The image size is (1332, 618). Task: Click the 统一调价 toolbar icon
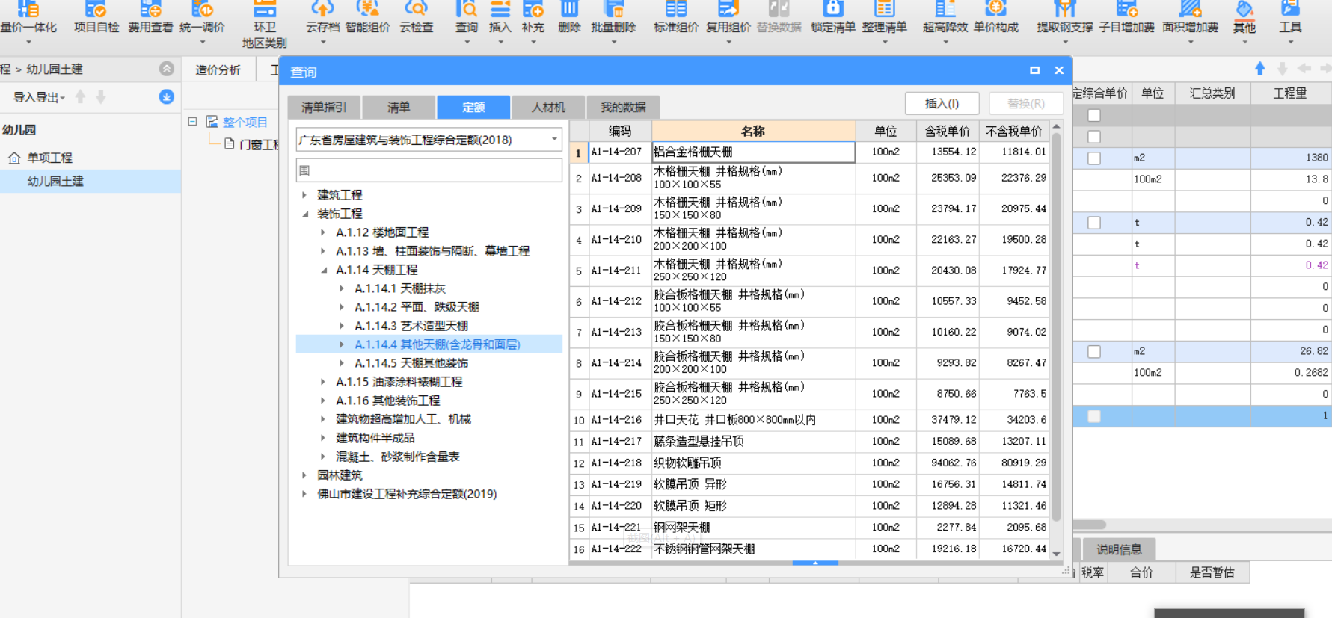pos(202,10)
